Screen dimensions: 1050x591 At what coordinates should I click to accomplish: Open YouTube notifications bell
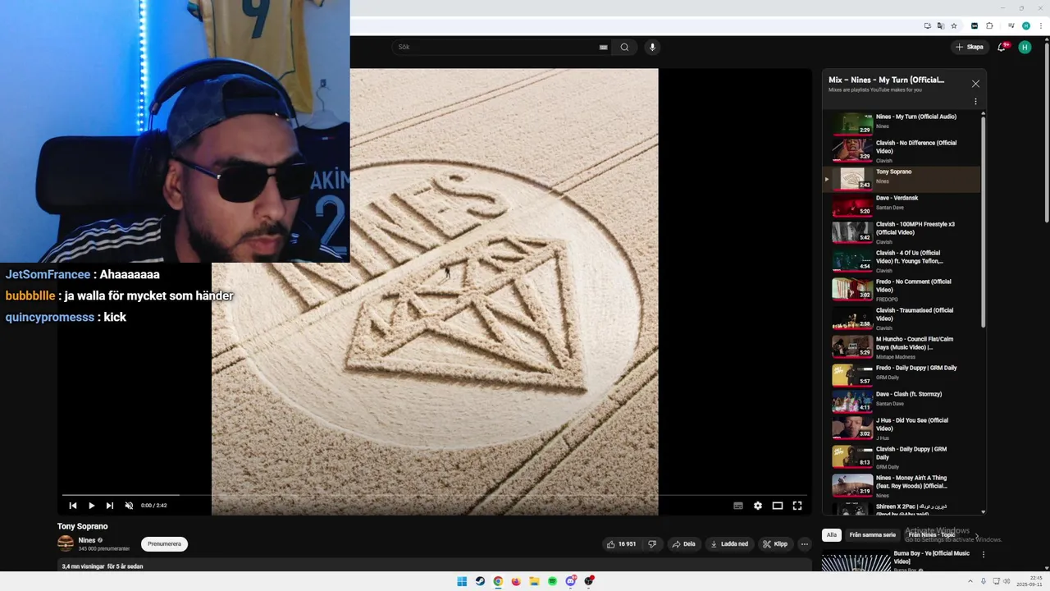[1002, 48]
